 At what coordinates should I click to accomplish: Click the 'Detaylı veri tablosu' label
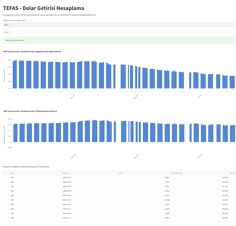click(x=26, y=167)
